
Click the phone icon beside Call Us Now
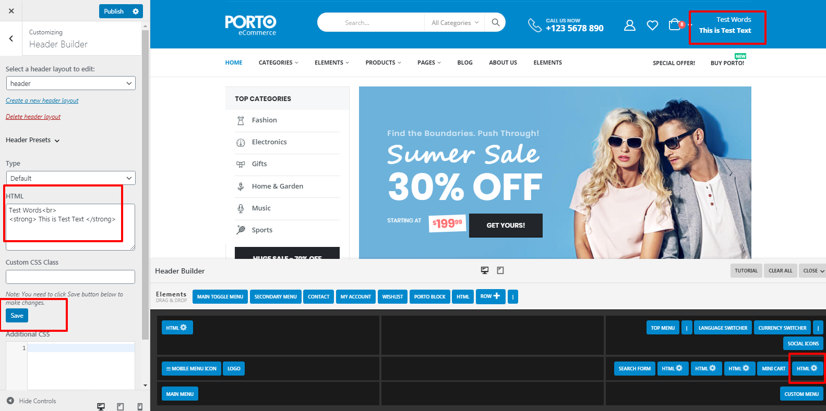click(535, 25)
